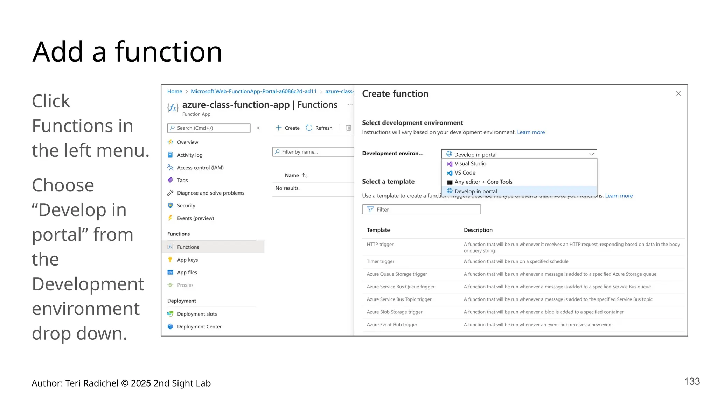This screenshot has width=717, height=403.
Task: Click the Deployment slots icon
Action: (x=170, y=314)
